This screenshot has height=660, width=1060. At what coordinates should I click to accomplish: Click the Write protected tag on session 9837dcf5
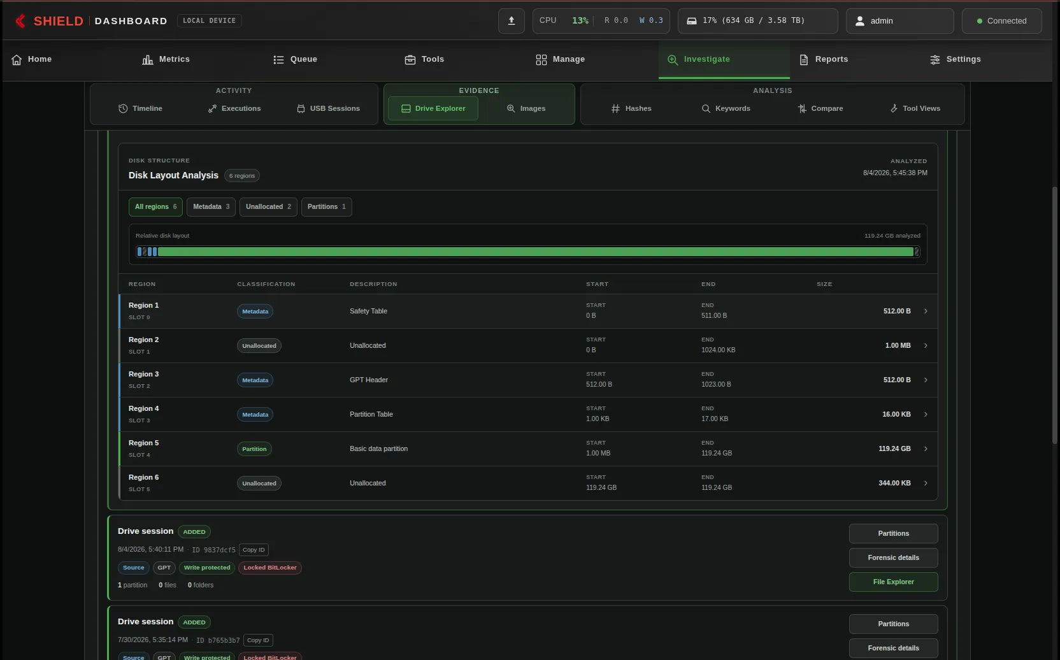tap(207, 568)
